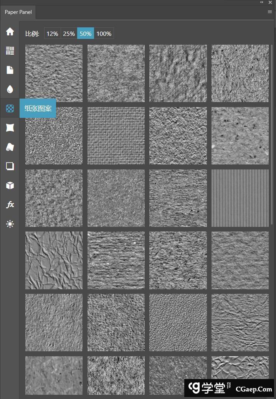Choose the vertical striped paper texture

(x=240, y=198)
